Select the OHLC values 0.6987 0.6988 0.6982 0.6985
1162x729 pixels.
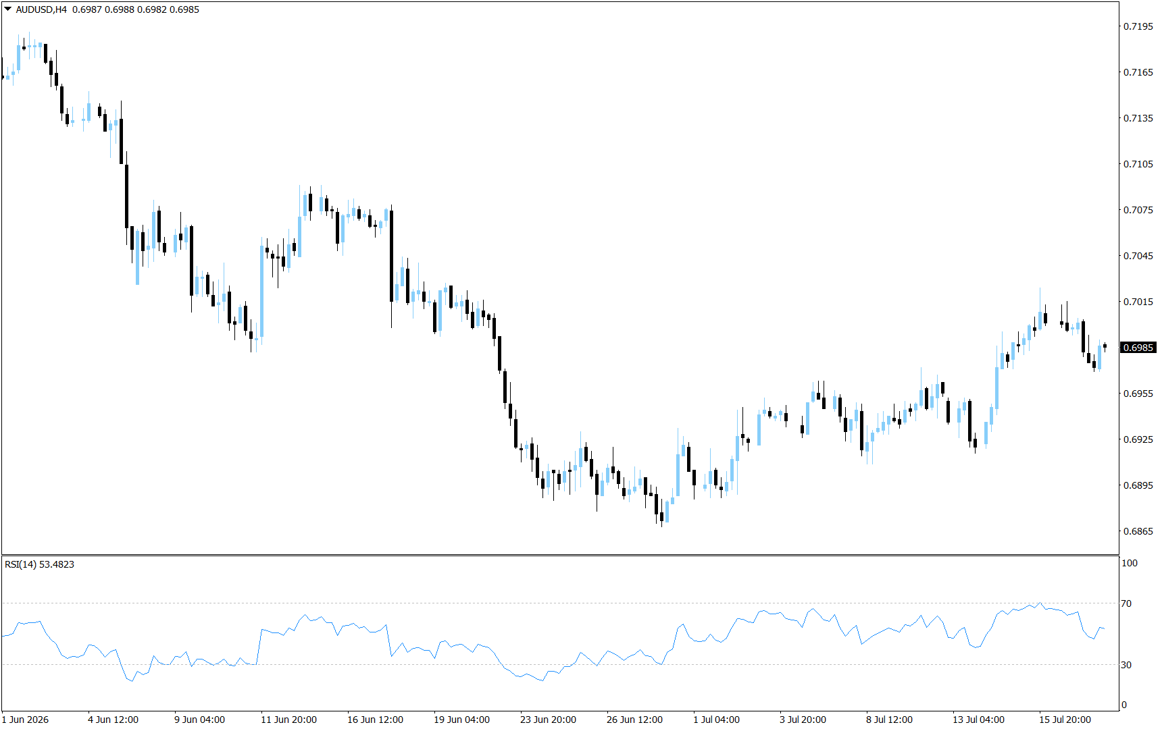[136, 9]
